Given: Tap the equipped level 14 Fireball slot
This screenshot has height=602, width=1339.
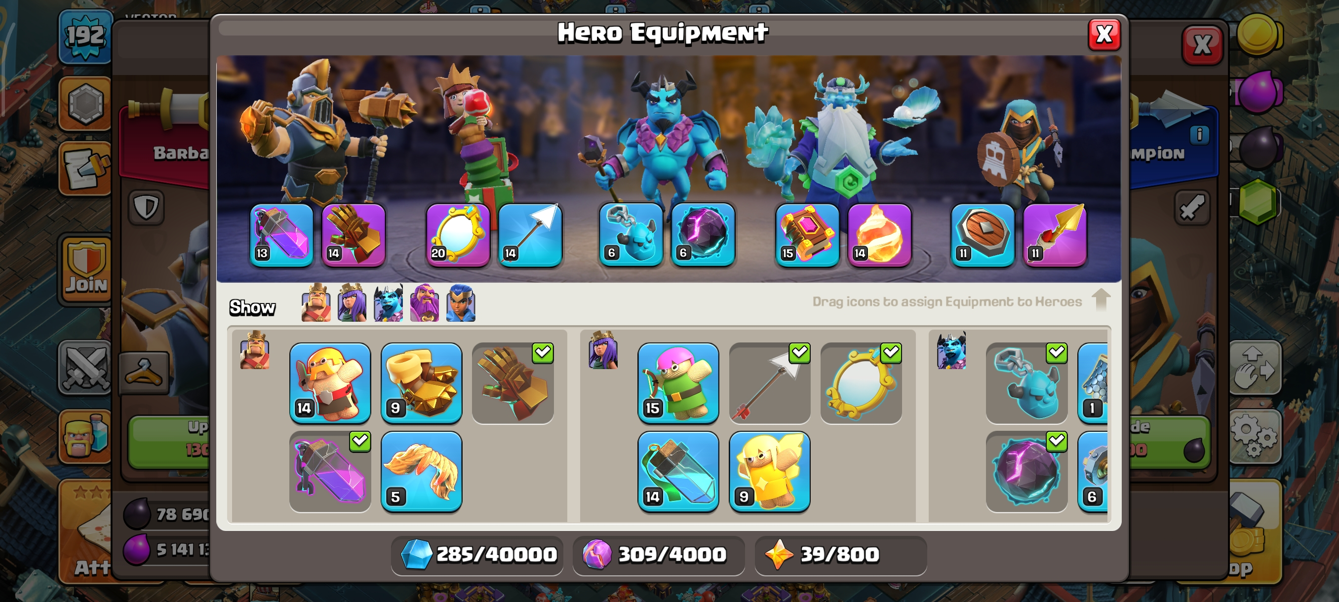Looking at the screenshot, I should click(x=879, y=235).
